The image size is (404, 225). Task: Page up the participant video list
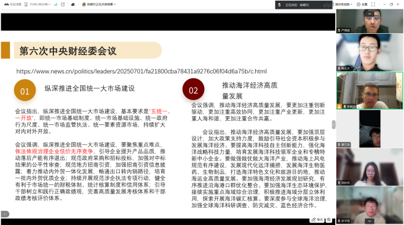370,14
